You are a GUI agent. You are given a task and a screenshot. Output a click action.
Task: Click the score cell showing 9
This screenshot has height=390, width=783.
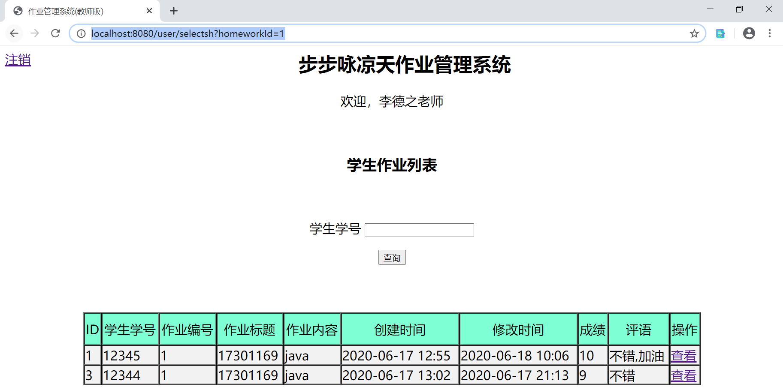(x=593, y=375)
